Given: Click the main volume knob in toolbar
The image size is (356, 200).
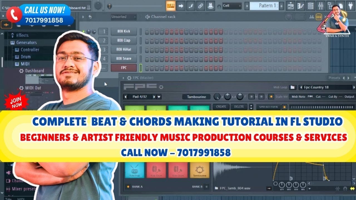Looking at the screenshot, I should coord(98,6).
